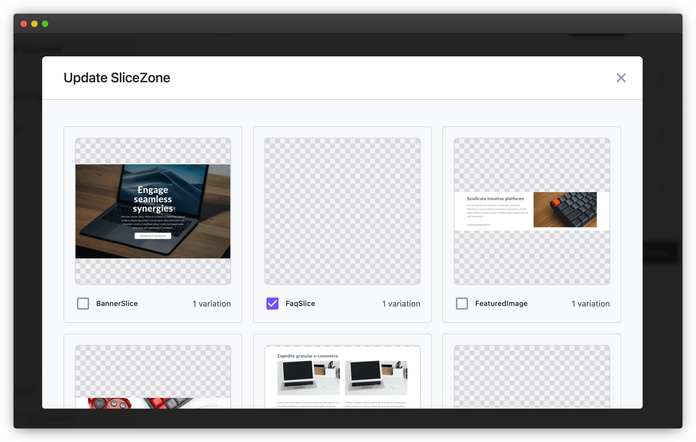Click the '1 variation' label for FaqSlice
The image size is (696, 442).
(x=401, y=303)
